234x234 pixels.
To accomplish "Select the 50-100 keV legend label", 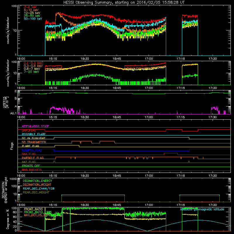I will click(x=33, y=19).
